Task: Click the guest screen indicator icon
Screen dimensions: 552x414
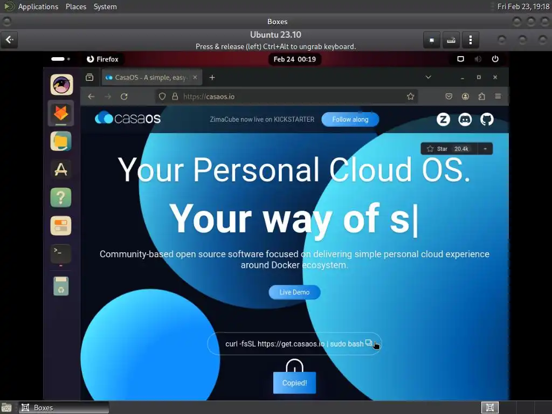Action: point(460,59)
